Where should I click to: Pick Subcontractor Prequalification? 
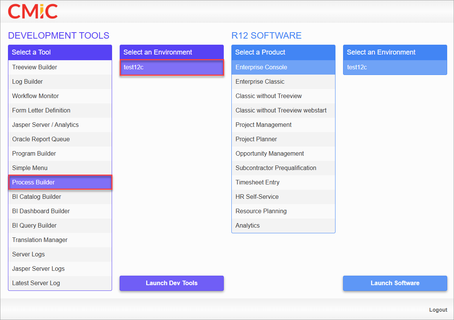click(284, 168)
